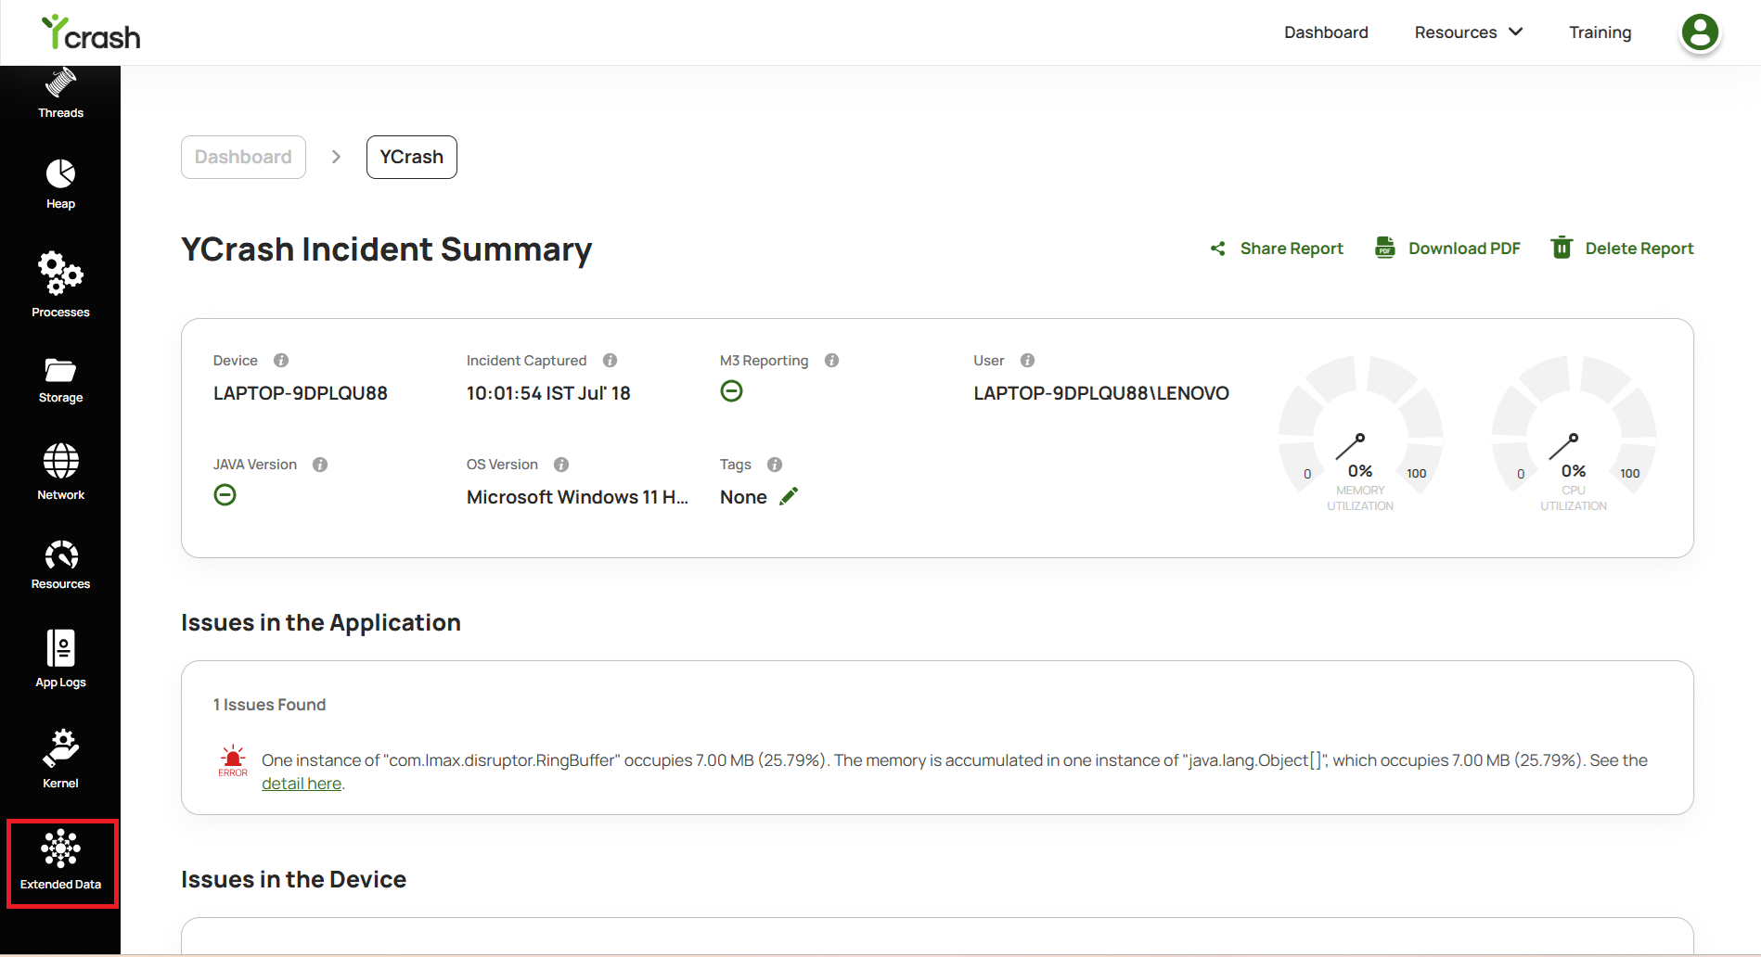Open the Threads sidebar section
This screenshot has width=1761, height=957.
coord(60,94)
